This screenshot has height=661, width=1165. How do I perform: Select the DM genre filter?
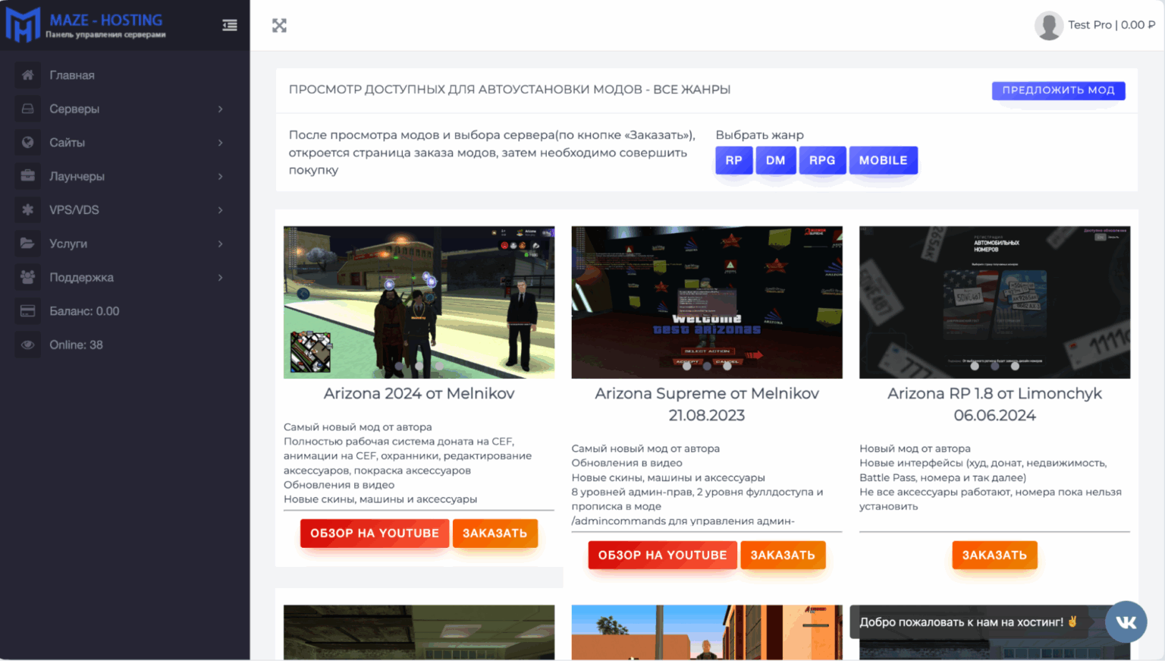[776, 160]
